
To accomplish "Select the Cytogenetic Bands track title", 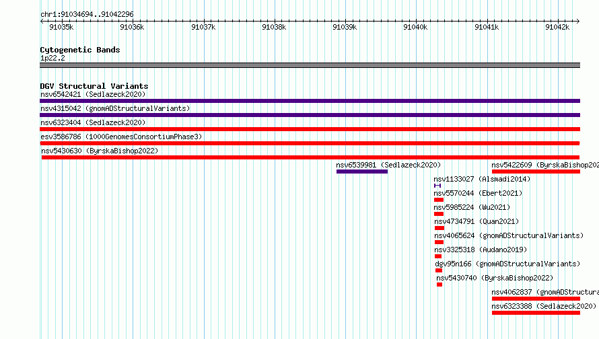I will [x=80, y=50].
